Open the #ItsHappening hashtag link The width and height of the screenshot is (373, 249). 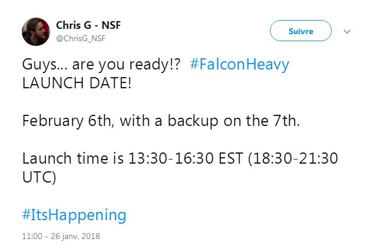click(74, 215)
